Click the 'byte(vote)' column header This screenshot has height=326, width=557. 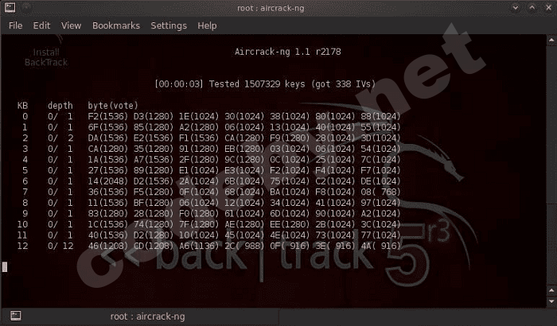coord(113,106)
